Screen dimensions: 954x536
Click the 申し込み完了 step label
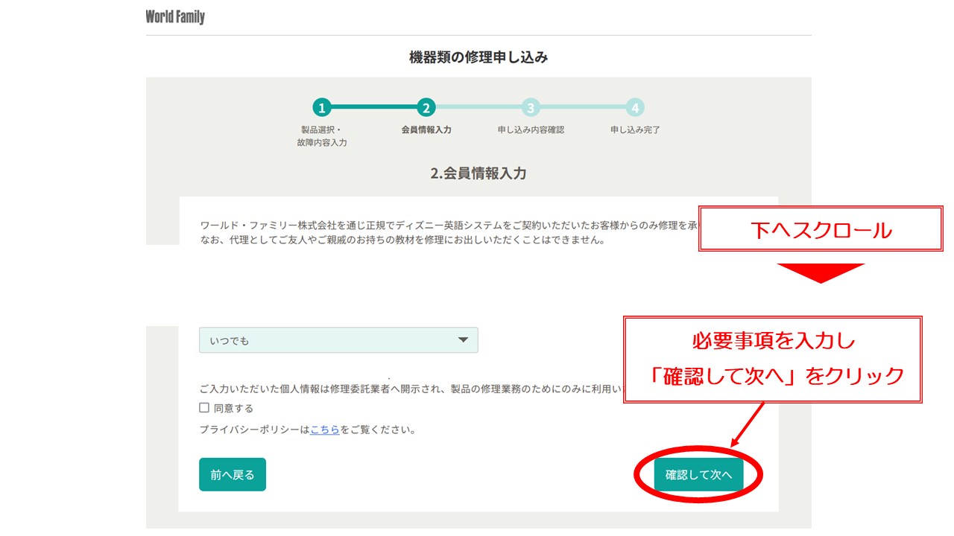635,130
